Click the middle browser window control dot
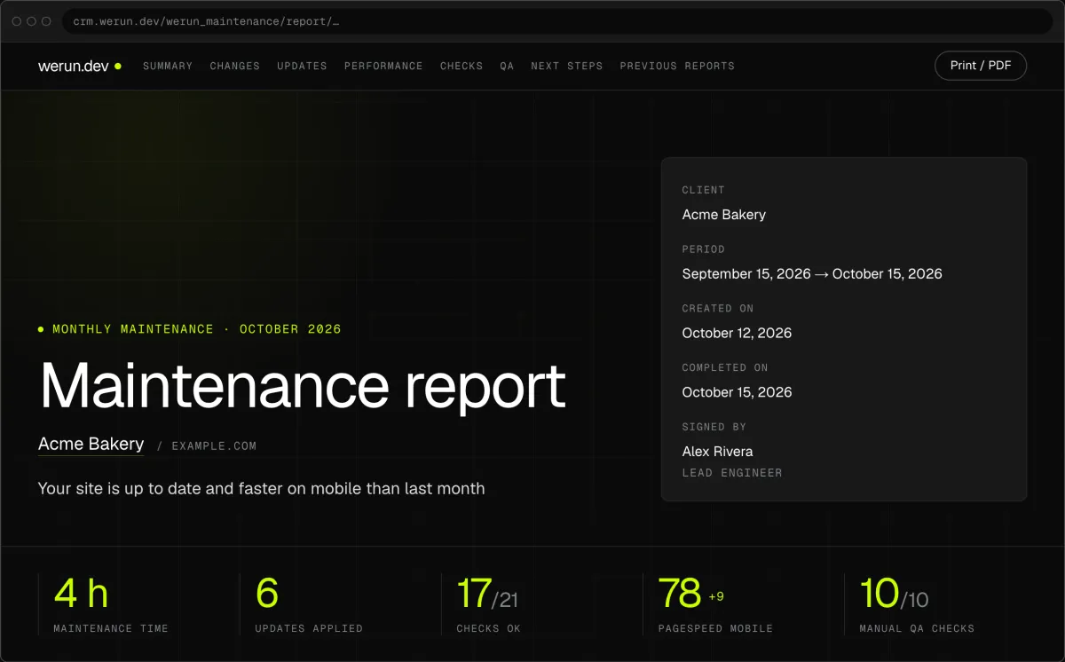Screen dimensions: 1065x662 [x=32, y=21]
